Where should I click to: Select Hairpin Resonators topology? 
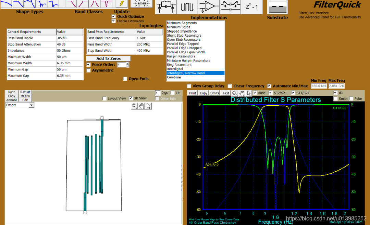[x=181, y=56]
